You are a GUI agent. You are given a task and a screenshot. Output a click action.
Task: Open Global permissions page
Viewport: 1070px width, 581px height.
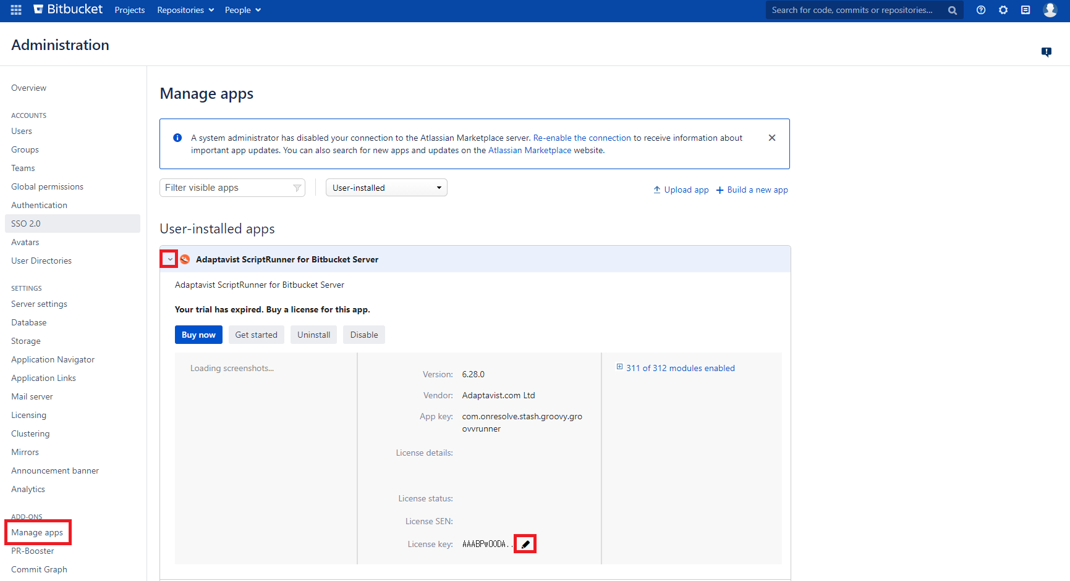47,186
